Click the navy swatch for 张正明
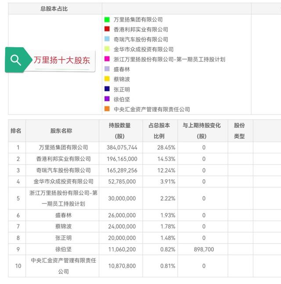 107,89
